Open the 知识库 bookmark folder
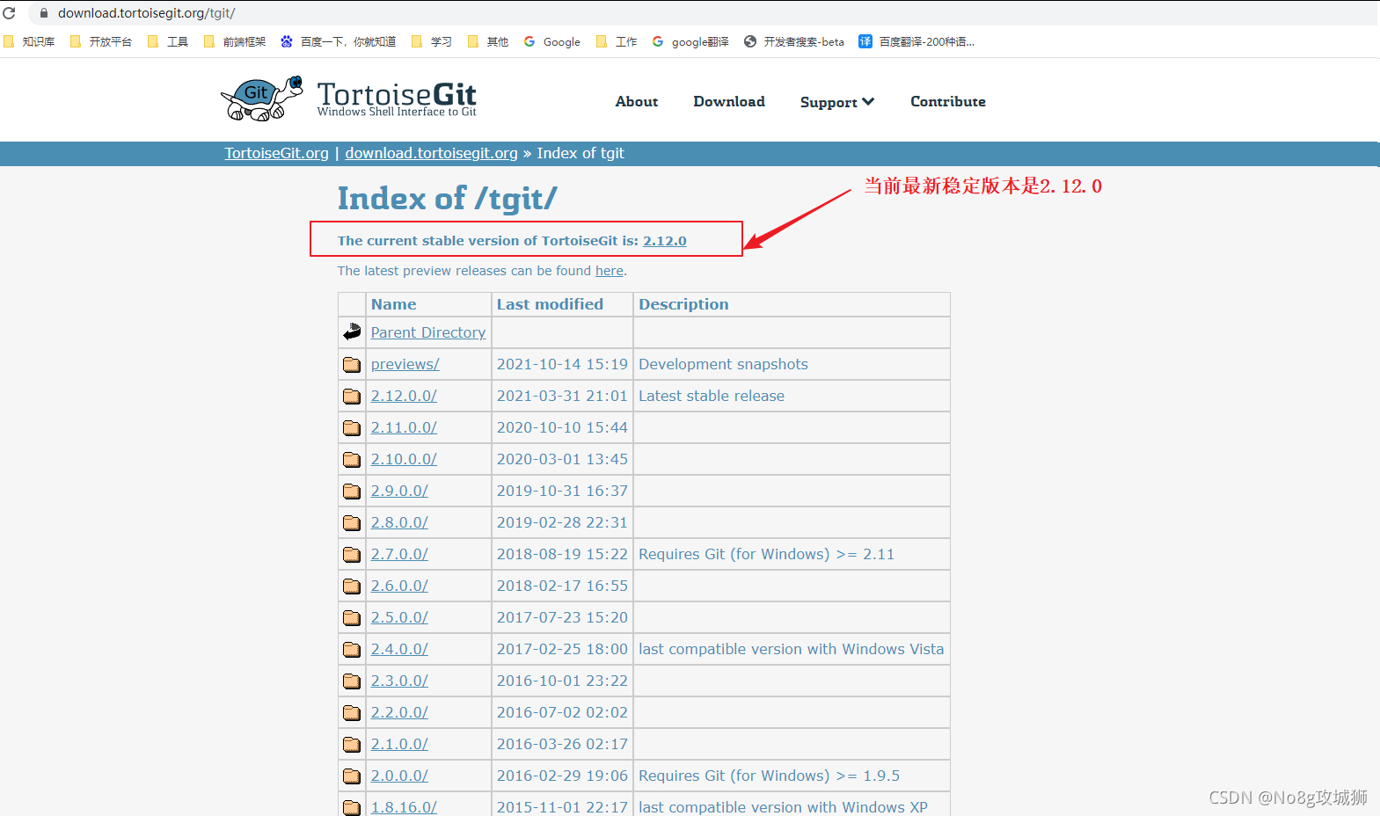1380x816 pixels. click(29, 41)
